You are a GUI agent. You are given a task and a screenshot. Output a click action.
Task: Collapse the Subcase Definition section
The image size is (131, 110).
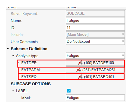pyautogui.click(x=8, y=49)
